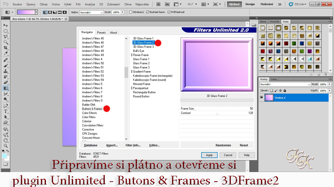Toggle Quick Mask mode icon

tap(5, 164)
